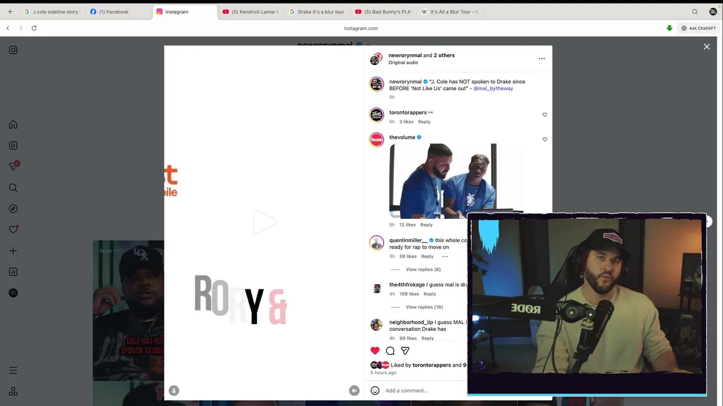Reload the Instagram page

click(34, 28)
